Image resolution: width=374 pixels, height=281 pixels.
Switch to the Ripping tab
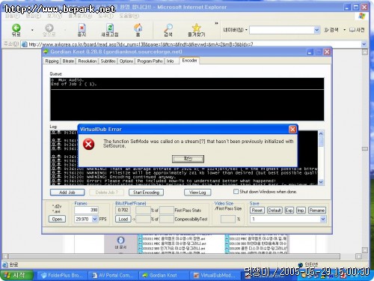click(52, 61)
